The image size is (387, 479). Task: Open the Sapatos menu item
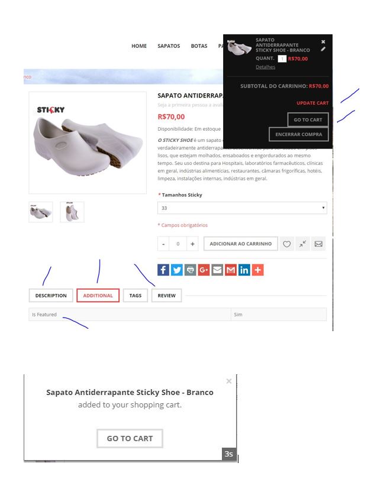(169, 46)
